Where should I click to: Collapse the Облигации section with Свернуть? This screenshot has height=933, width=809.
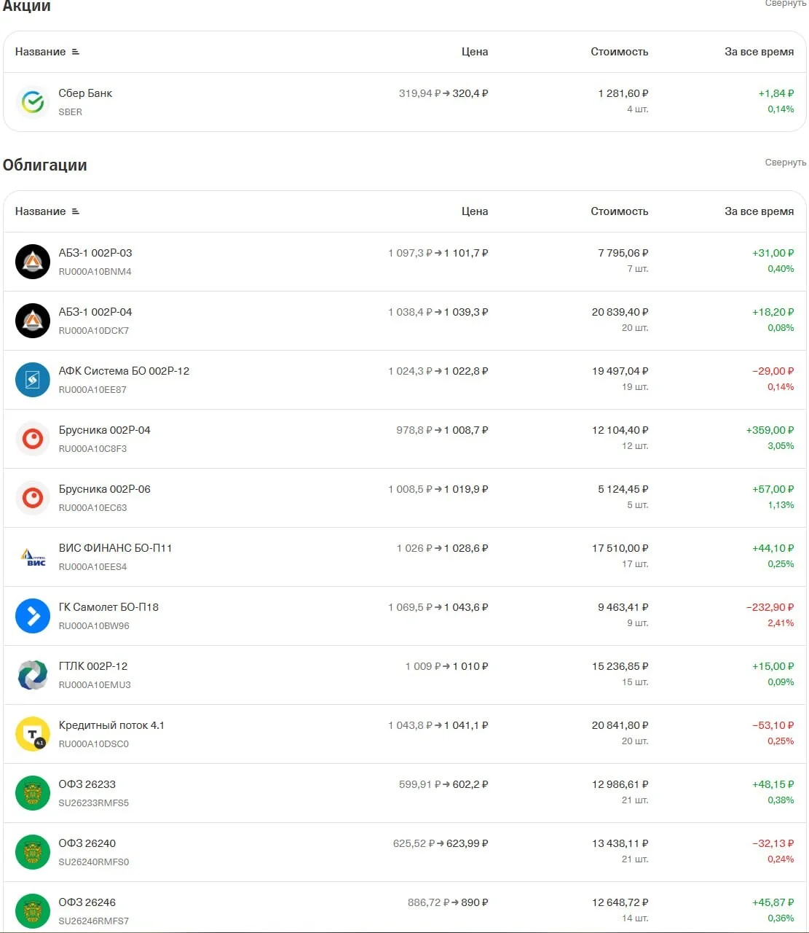point(785,163)
